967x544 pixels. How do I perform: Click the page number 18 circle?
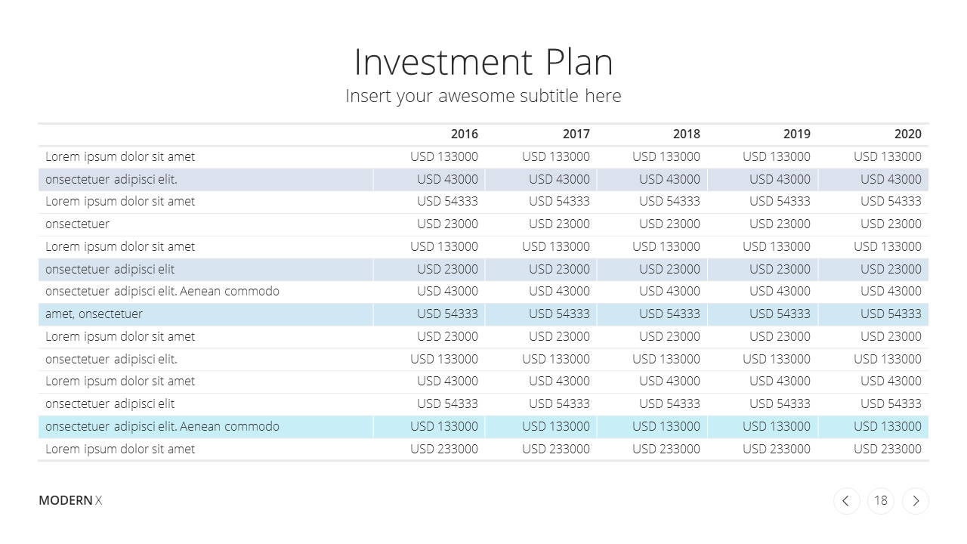pos(881,501)
